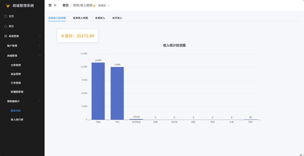Click the 首页 breadcrumb link
This screenshot has height=156, width=304.
tap(65, 5)
